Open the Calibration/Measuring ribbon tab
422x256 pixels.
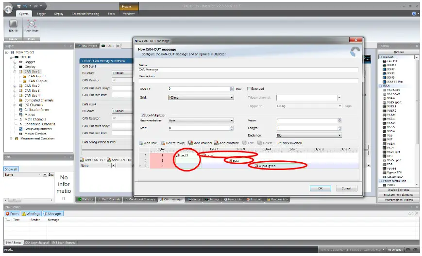85,14
